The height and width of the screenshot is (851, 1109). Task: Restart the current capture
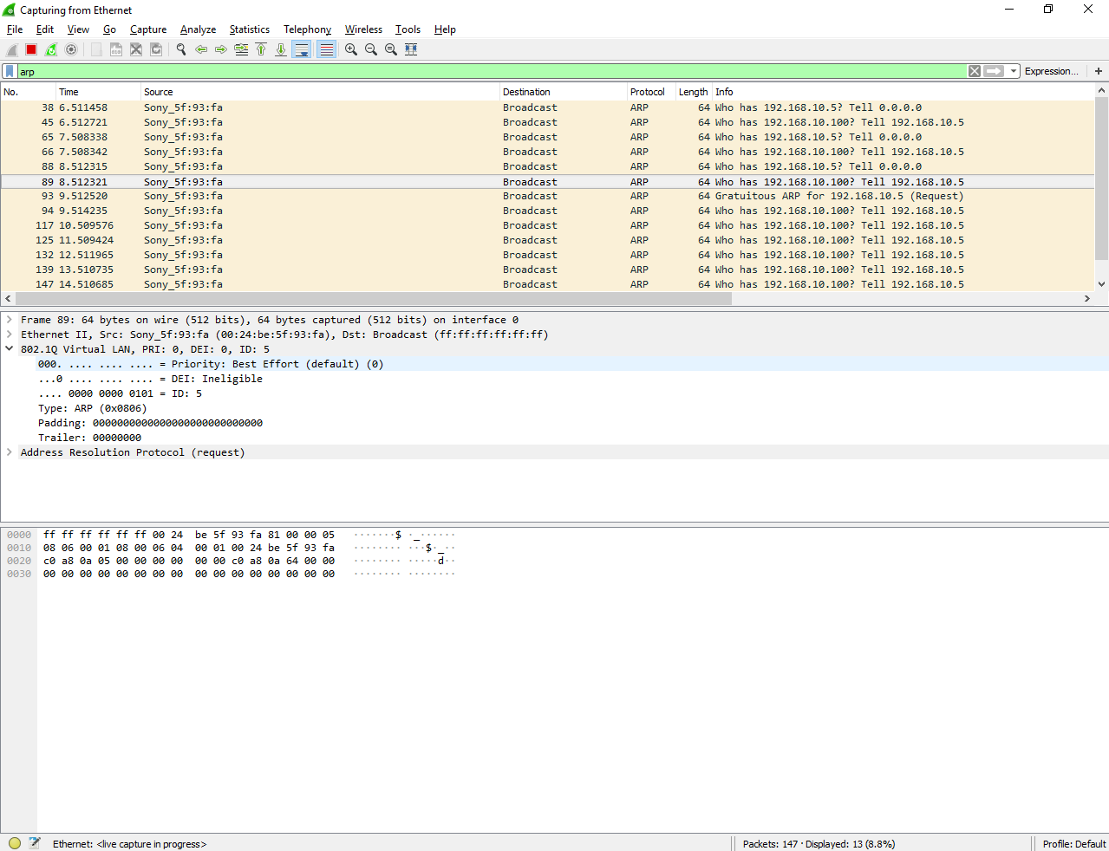click(x=51, y=49)
